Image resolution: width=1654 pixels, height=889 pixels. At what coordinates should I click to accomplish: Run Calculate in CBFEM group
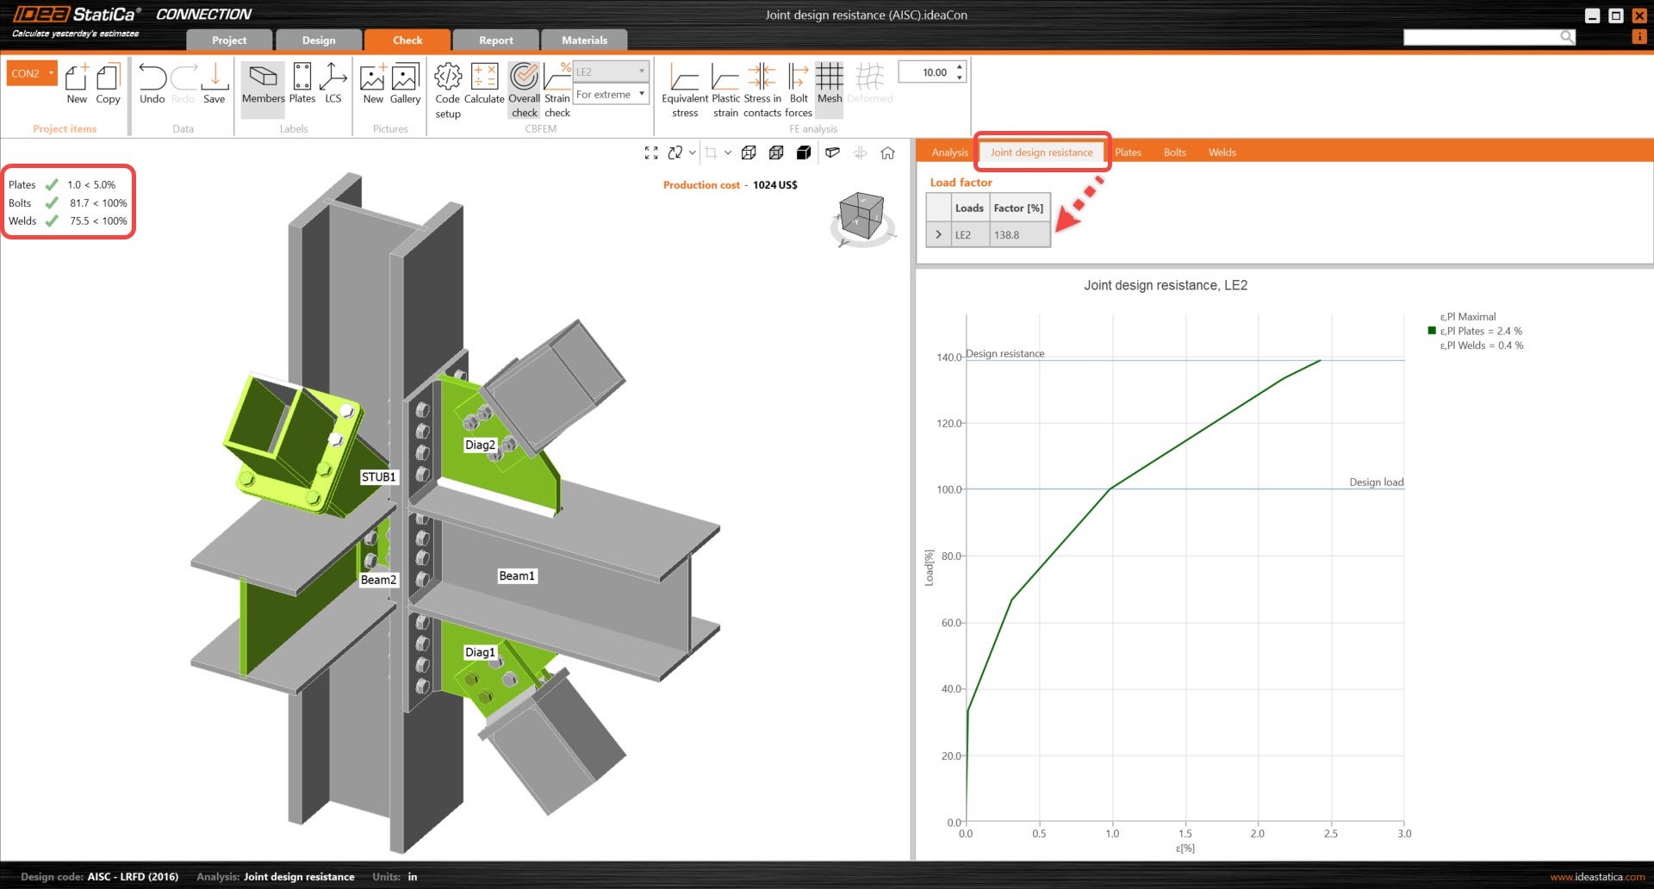click(x=484, y=84)
